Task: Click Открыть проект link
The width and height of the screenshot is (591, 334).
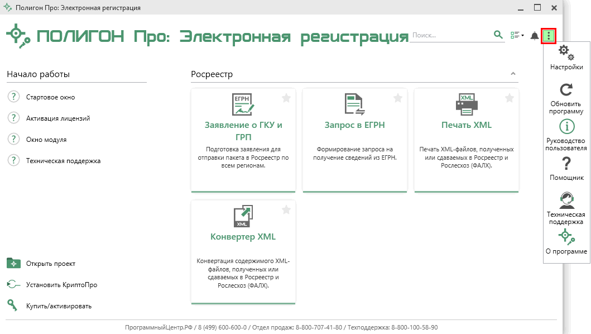Action: coord(51,264)
